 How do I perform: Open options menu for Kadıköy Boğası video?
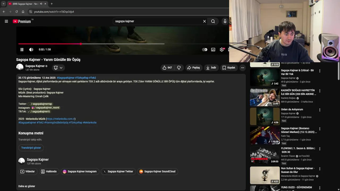pos(320,91)
